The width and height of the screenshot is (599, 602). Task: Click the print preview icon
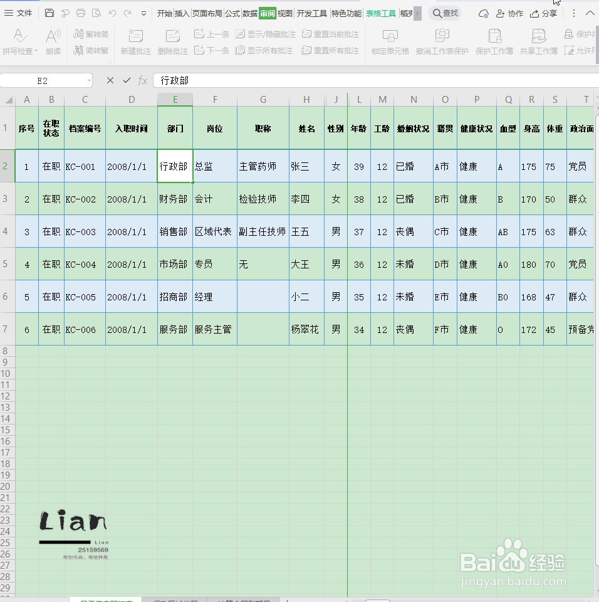tap(96, 13)
